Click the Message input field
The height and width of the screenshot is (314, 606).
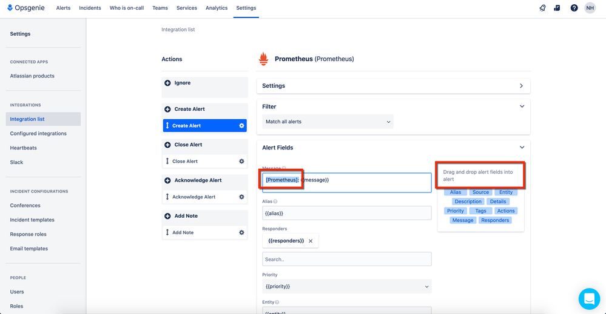coord(346,183)
